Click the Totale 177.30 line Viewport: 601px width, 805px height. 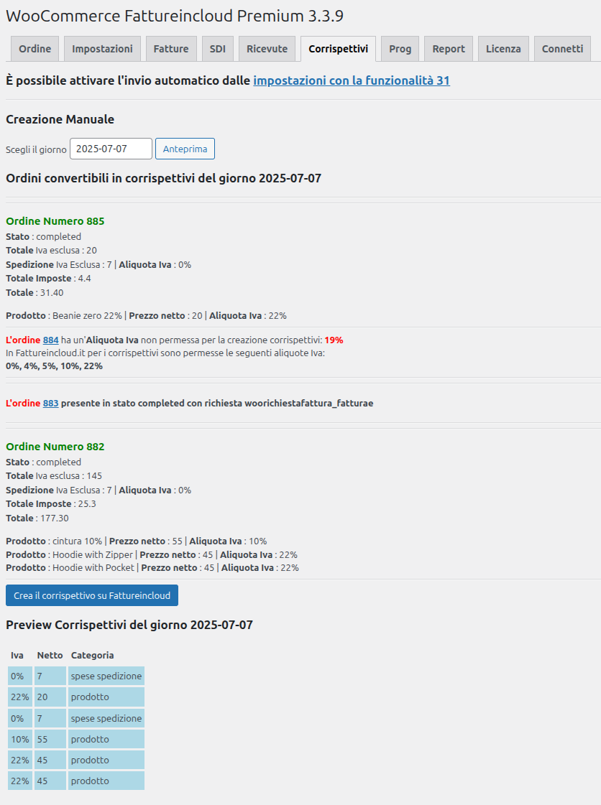(x=37, y=518)
